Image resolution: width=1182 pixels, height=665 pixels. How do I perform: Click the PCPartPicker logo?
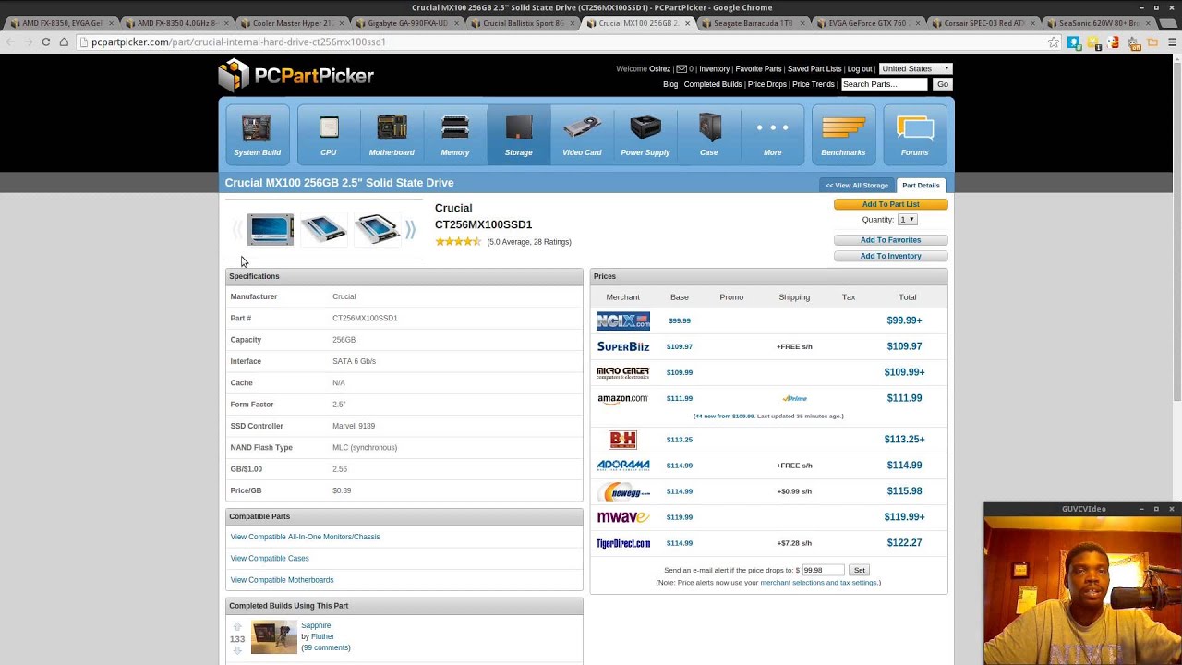coord(296,75)
